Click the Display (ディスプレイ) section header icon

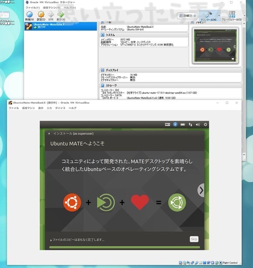[x=102, y=70]
